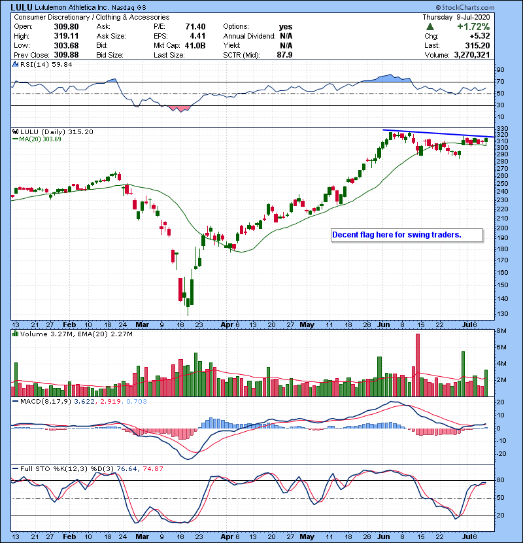Click the LULU (Daily) legend marker icon

(15, 131)
